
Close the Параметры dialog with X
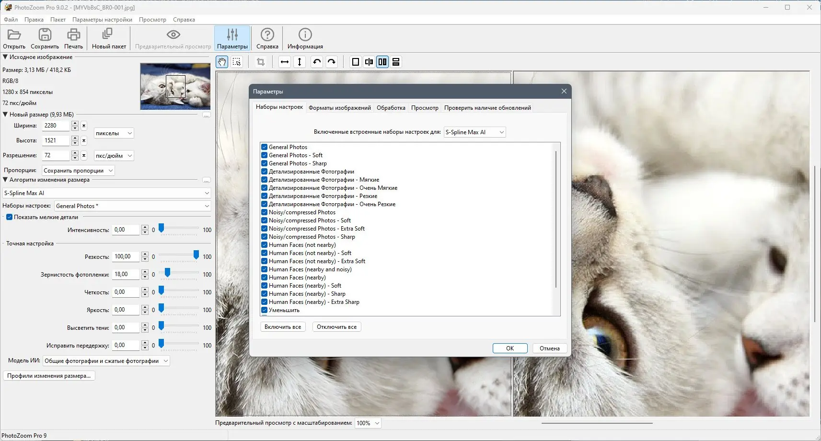pos(564,91)
